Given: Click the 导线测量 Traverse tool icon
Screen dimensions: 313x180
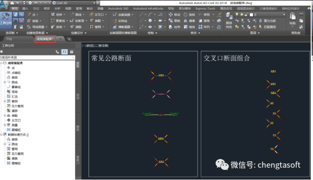Looking at the screenshot, I should 29,27.
